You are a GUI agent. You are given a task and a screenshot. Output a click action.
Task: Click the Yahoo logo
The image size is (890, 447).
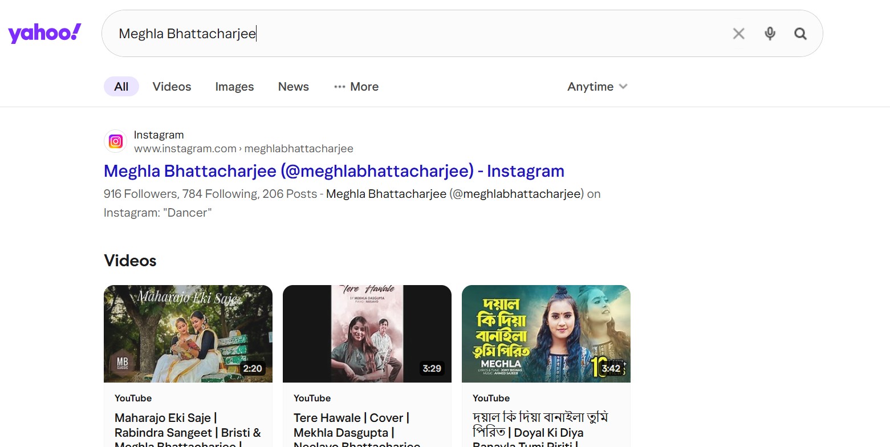pyautogui.click(x=44, y=34)
